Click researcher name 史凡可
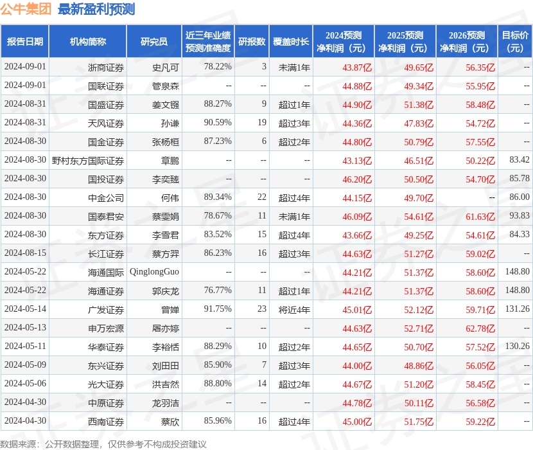 (166, 67)
